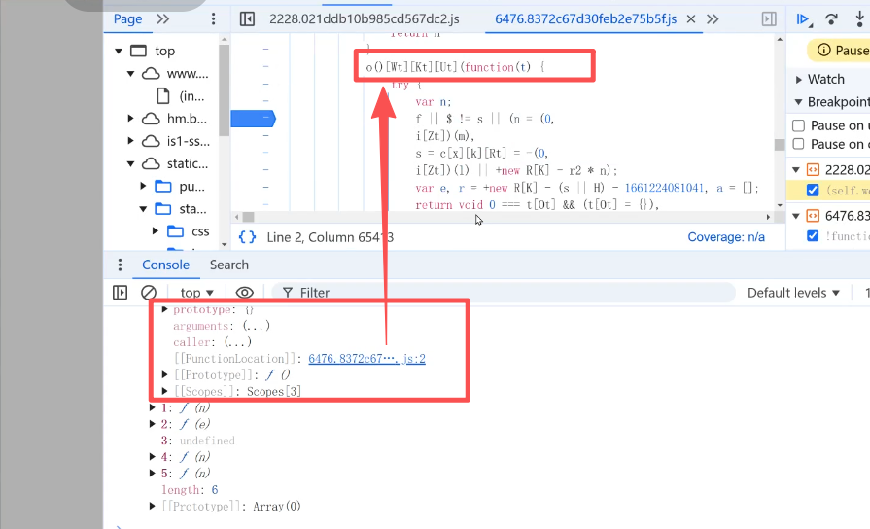
Task: Toggle pretty print braces button
Action: pyautogui.click(x=248, y=237)
